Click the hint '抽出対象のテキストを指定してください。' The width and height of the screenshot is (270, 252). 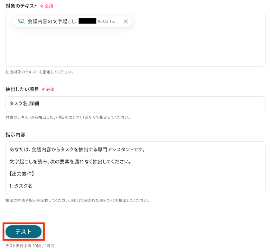tap(40, 72)
